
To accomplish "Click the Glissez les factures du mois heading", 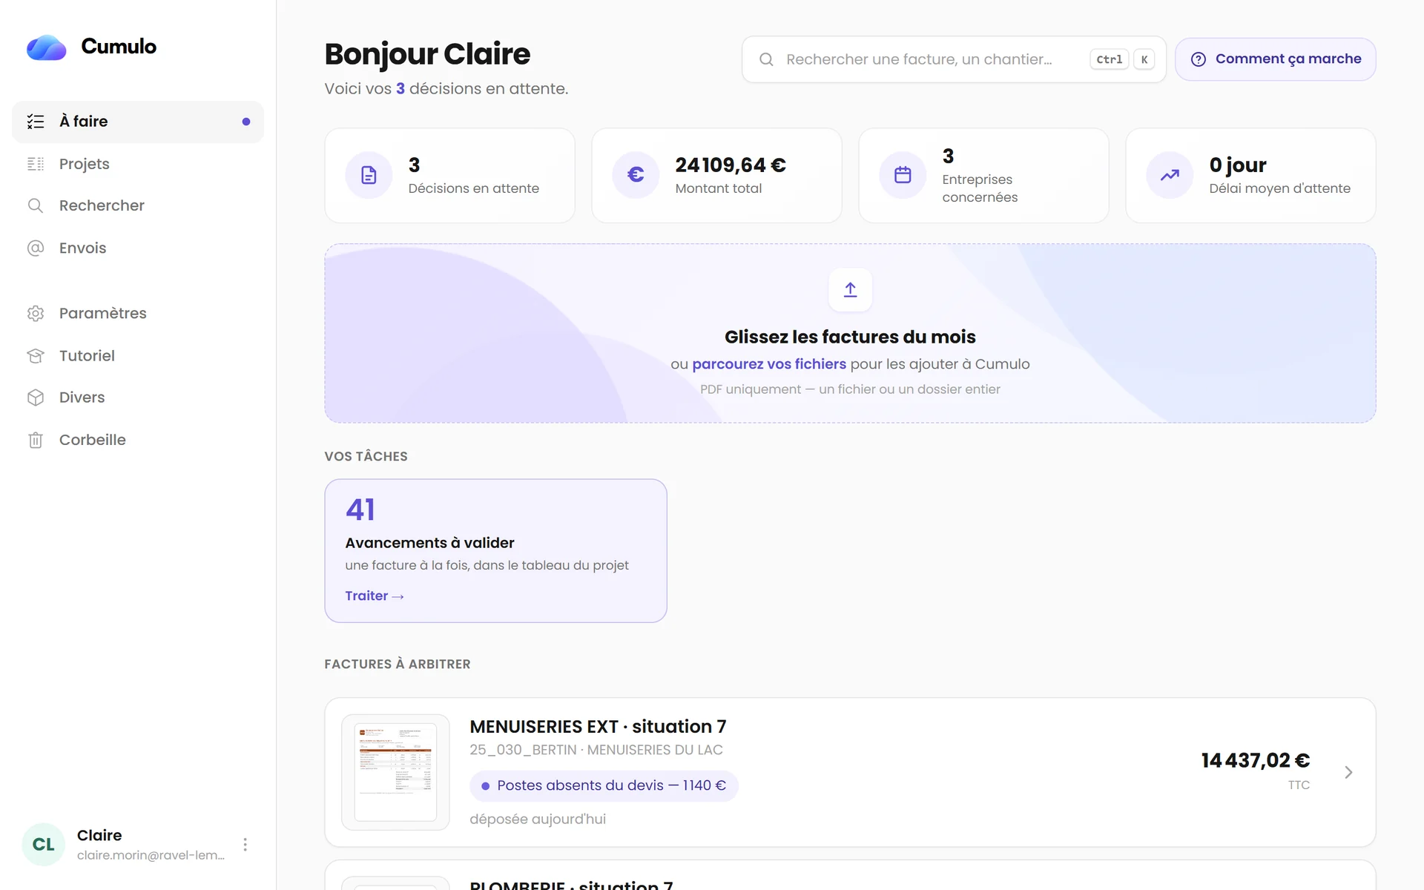I will [850, 337].
